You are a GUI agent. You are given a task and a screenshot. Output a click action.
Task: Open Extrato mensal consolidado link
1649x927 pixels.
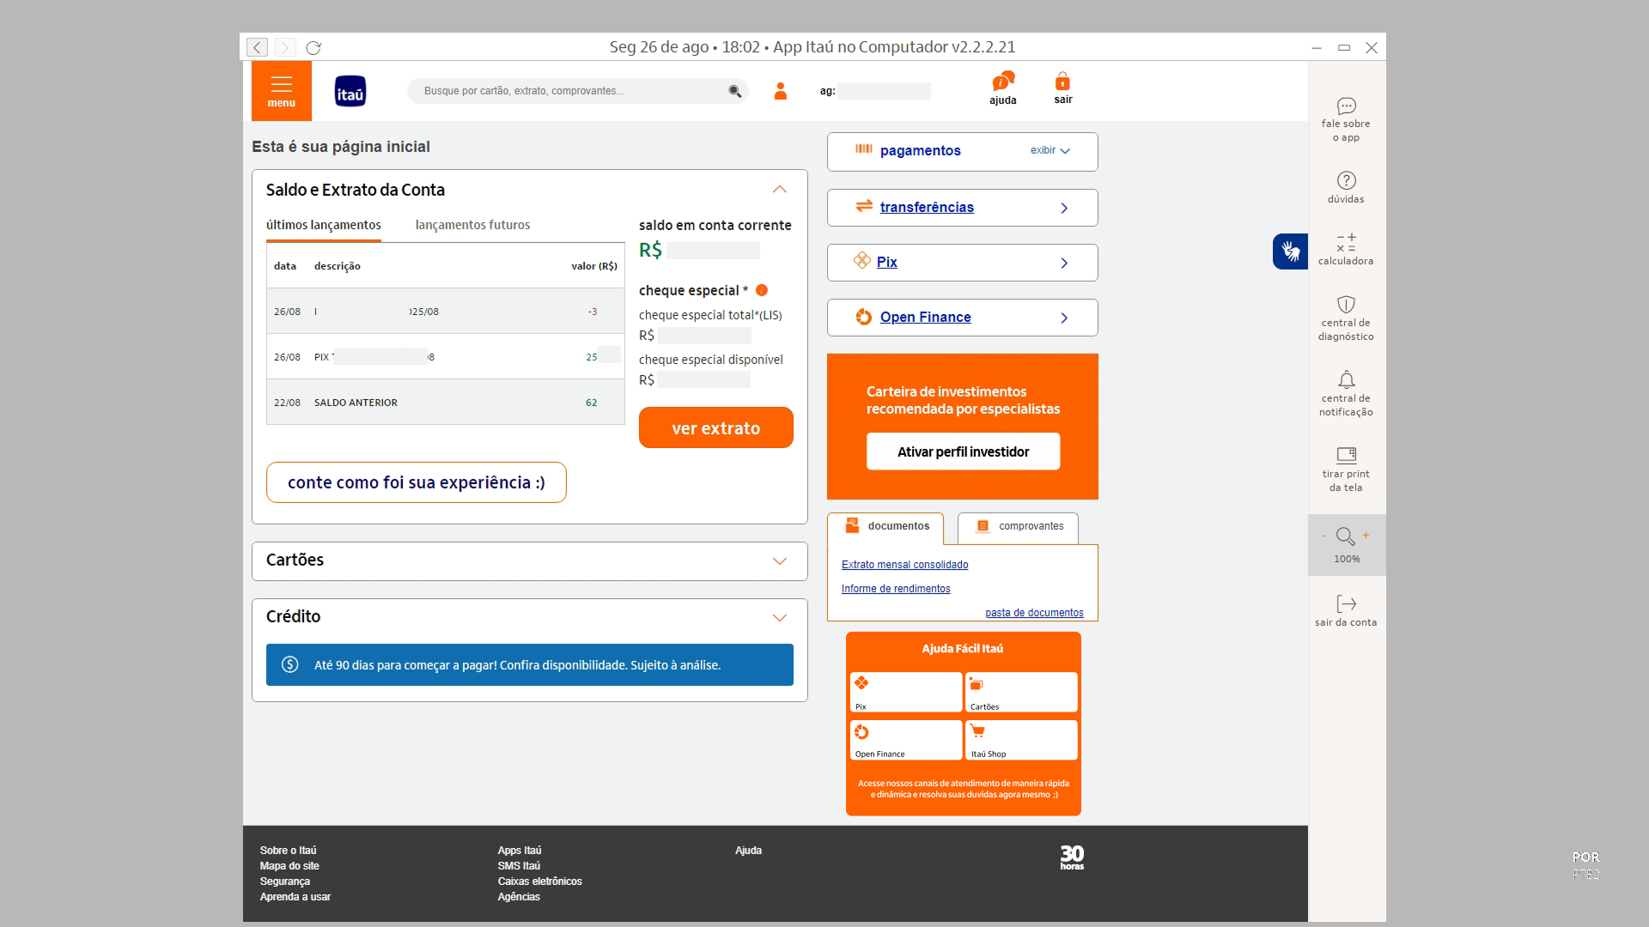pyautogui.click(x=904, y=565)
